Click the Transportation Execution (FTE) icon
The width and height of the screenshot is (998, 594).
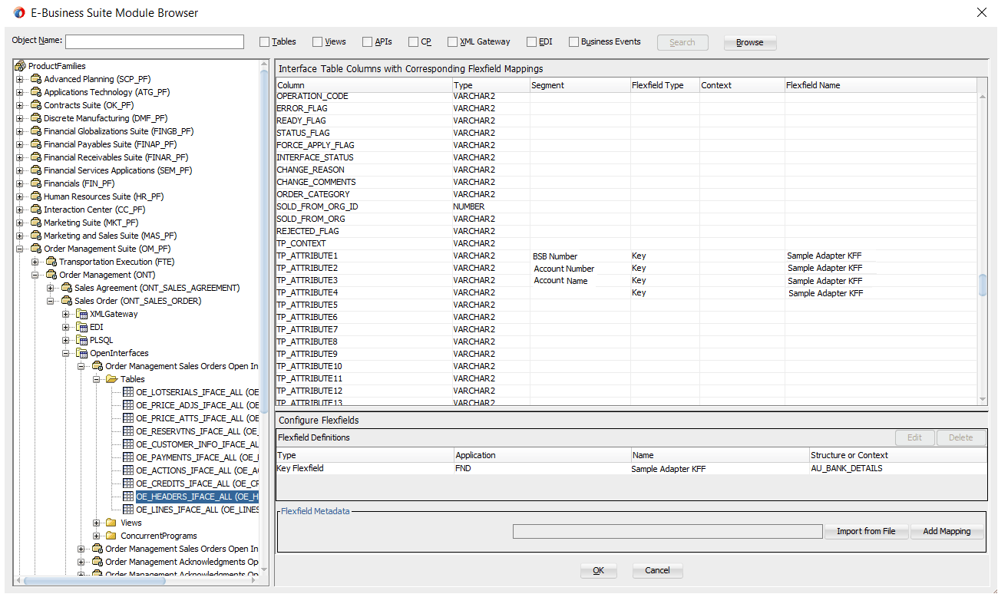(x=51, y=262)
